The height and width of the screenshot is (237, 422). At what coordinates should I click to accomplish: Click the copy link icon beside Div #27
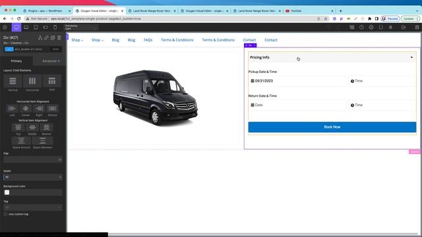click(46, 38)
